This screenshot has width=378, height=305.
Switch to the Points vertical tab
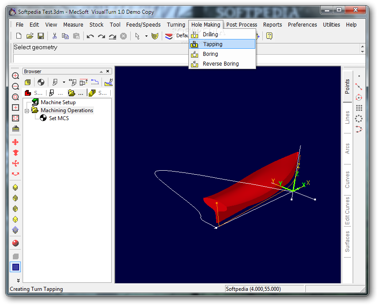(347, 86)
